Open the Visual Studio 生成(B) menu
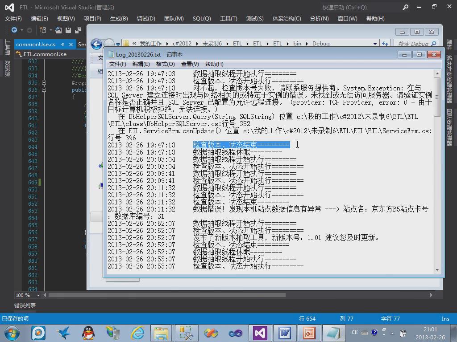The width and height of the screenshot is (457, 342). tap(119, 19)
